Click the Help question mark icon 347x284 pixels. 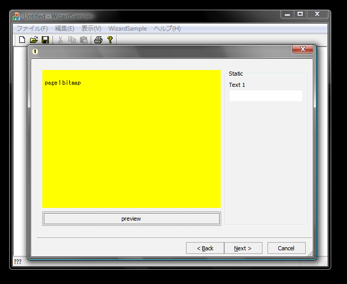coord(110,40)
